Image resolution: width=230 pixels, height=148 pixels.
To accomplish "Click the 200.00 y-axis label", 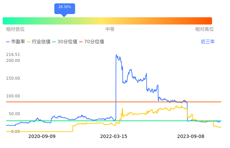I will click(13, 61).
